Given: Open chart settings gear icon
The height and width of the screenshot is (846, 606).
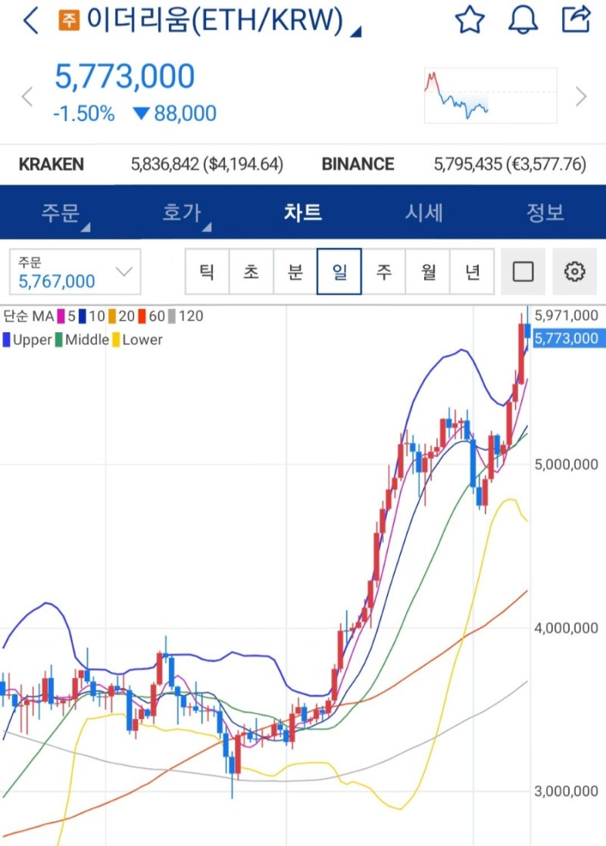Looking at the screenshot, I should pyautogui.click(x=575, y=272).
